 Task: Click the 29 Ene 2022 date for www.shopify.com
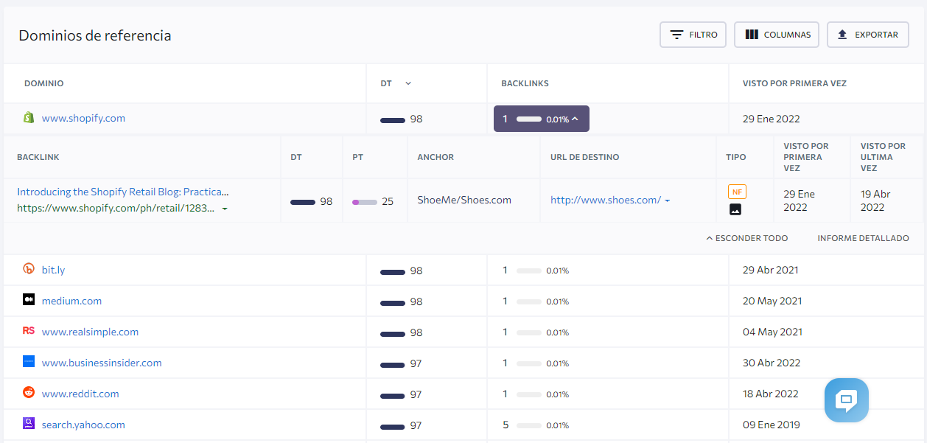click(772, 119)
